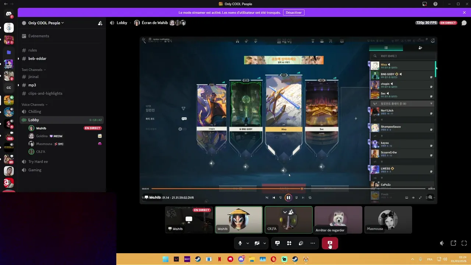Open the mp3 text channel
The image size is (471, 265).
click(61, 85)
